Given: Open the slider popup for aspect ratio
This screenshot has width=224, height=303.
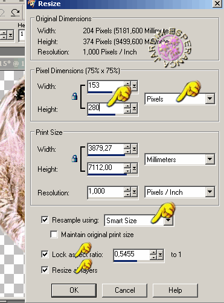Looking at the screenshot, I should [160, 255].
